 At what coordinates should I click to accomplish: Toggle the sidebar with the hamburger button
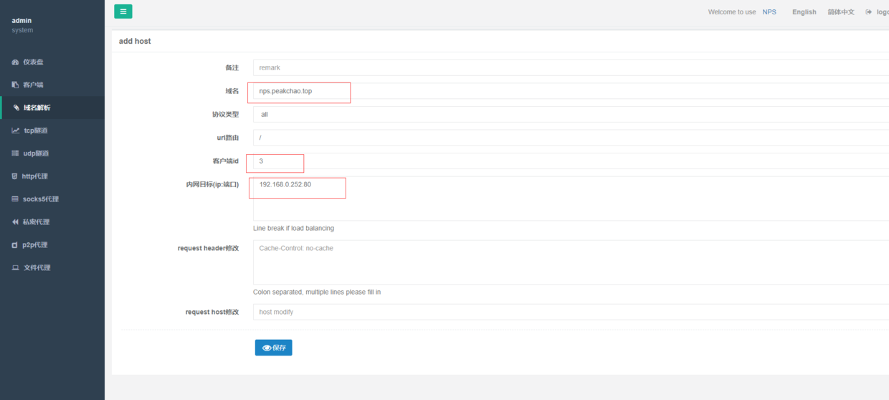coord(123,11)
